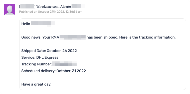Click the Have a great day text
Image resolution: width=190 pixels, height=94 pixels.
click(x=36, y=84)
